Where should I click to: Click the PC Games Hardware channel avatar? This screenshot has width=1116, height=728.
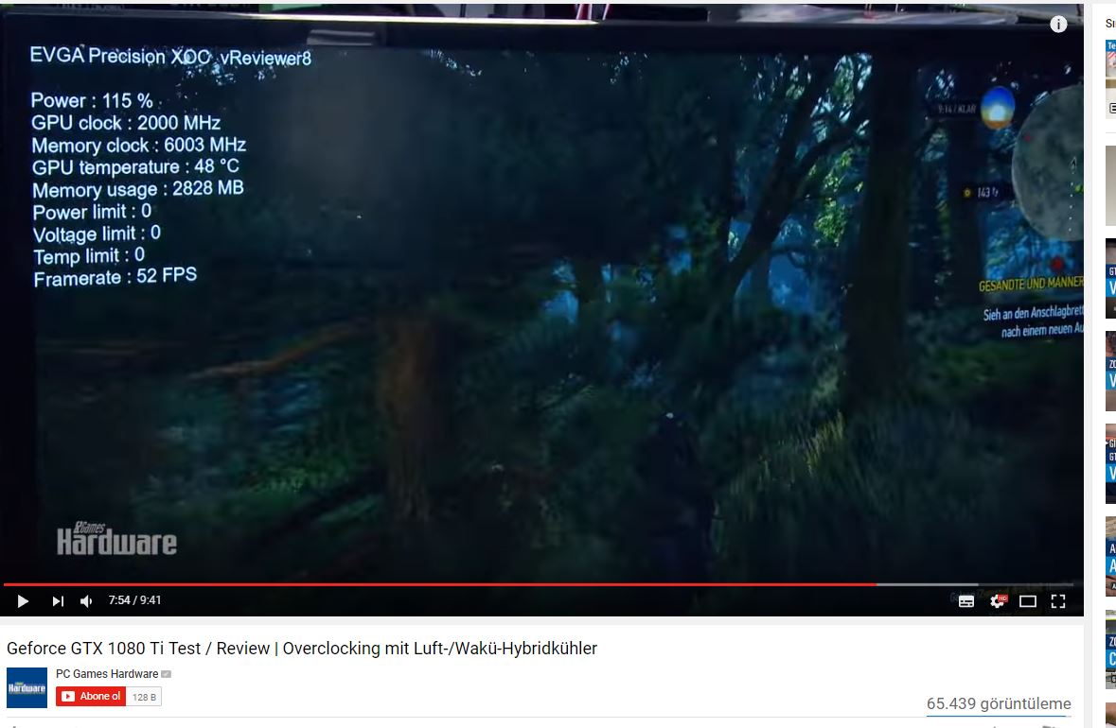pyautogui.click(x=27, y=687)
